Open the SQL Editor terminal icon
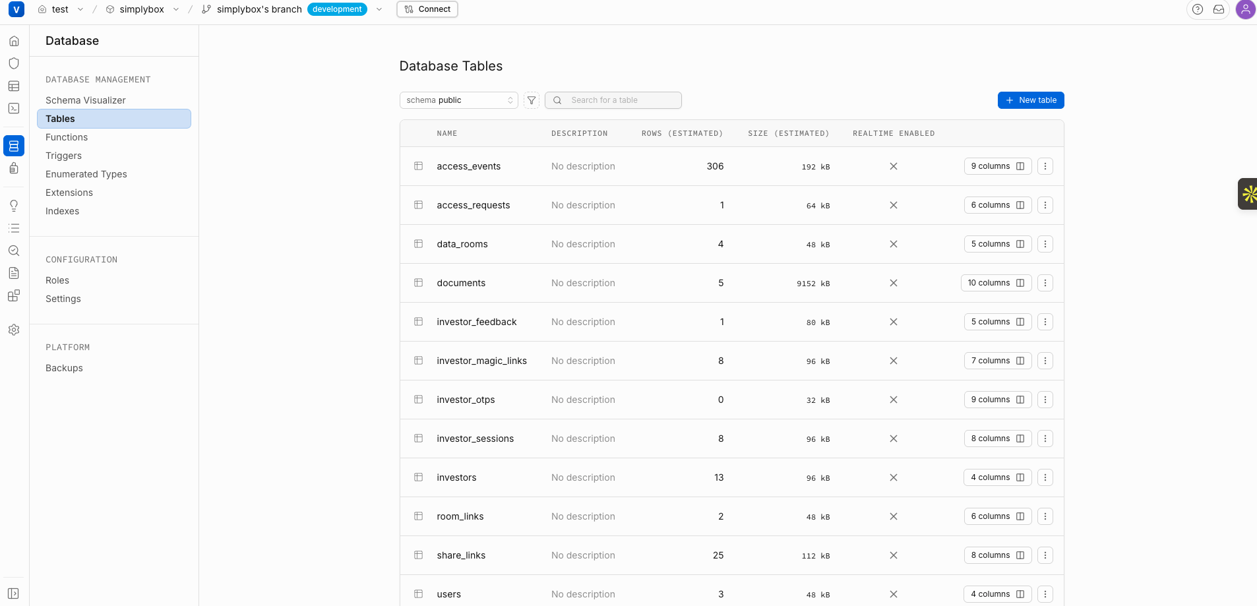The image size is (1257, 606). [x=14, y=108]
